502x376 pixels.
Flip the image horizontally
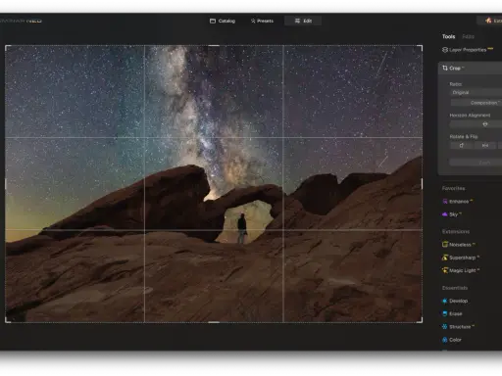[485, 145]
